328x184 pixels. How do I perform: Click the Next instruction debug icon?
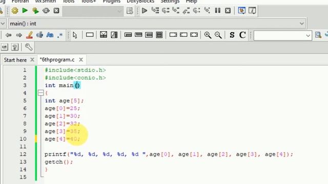[197, 10]
